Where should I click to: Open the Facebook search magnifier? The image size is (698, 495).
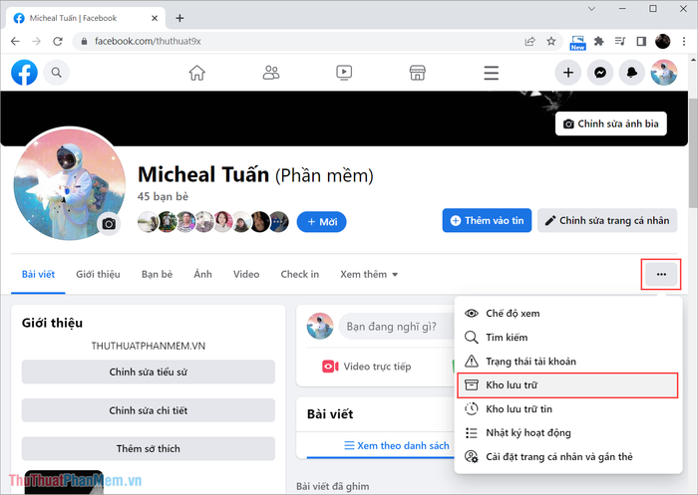pyautogui.click(x=57, y=73)
